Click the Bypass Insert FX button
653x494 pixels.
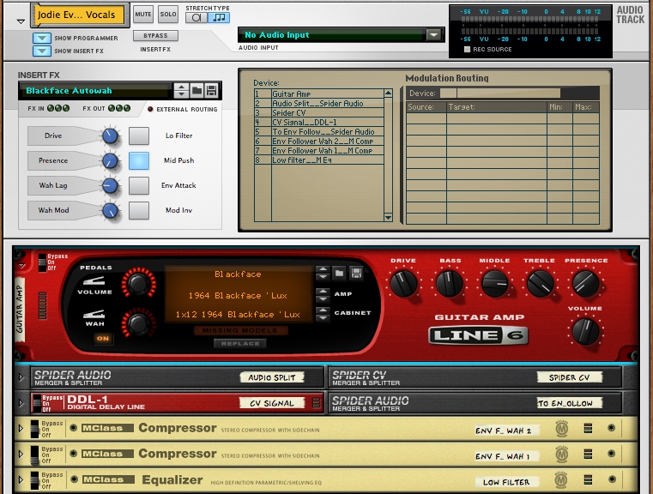(x=155, y=36)
